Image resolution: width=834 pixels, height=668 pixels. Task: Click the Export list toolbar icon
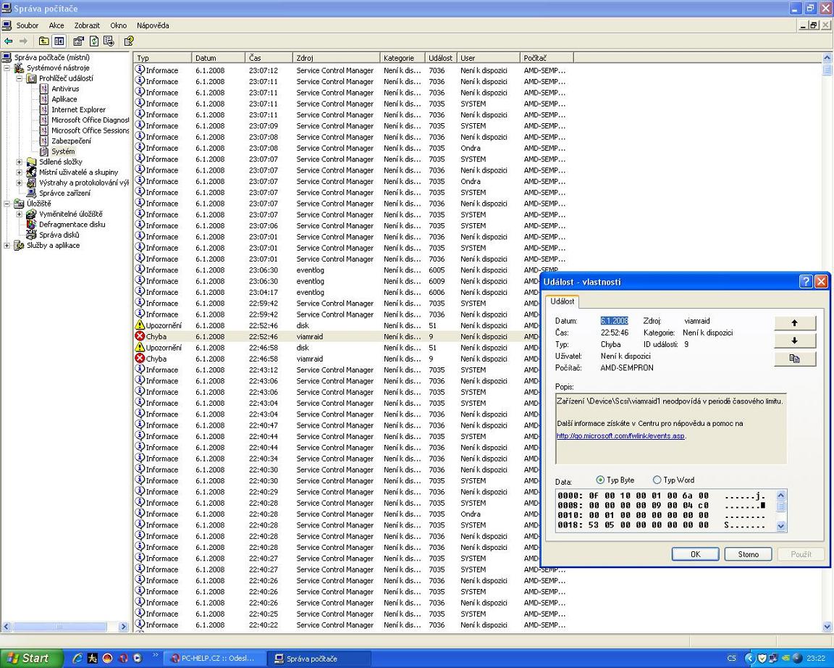[109, 41]
